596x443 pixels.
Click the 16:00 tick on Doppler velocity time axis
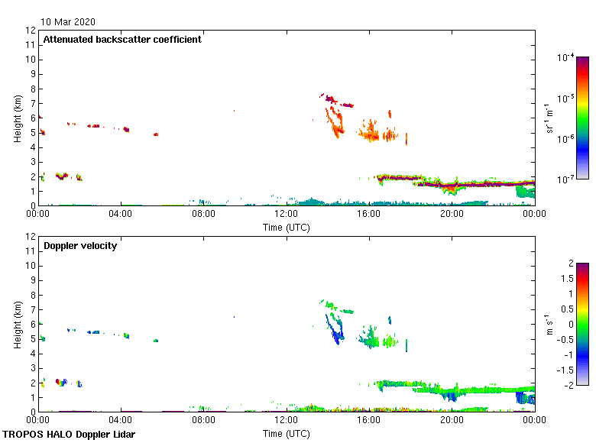coord(369,421)
